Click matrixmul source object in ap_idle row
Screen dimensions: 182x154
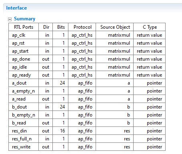click(119, 67)
